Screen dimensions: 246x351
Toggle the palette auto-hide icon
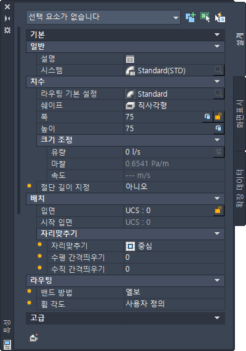7,18
